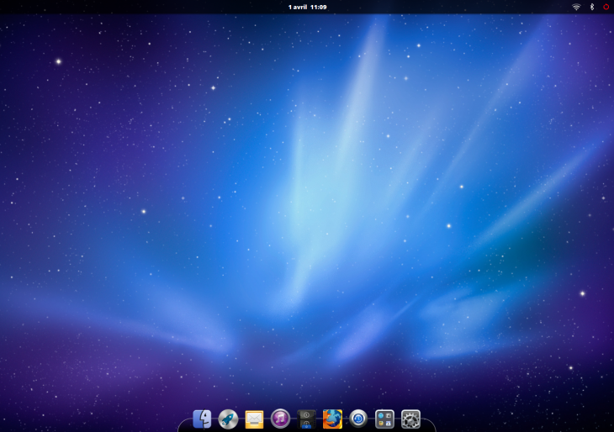Click the top-left corner of the panel
The height and width of the screenshot is (432, 614).
[x=3, y=3]
